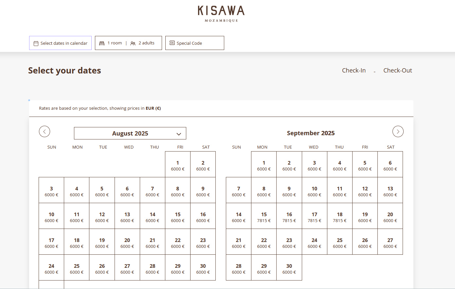Expand the August 2025 month dropdown

(x=130, y=133)
